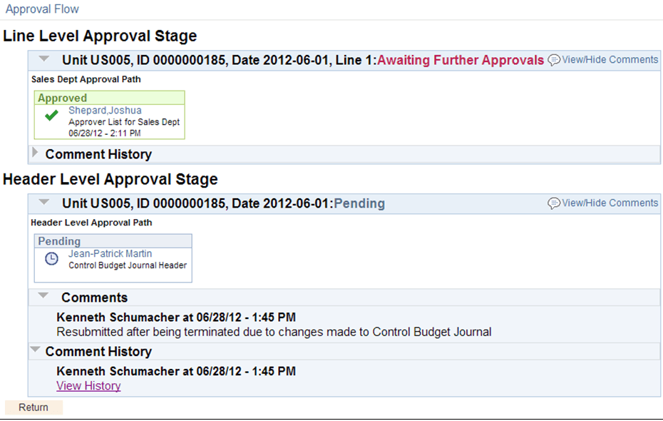Screen dimensions: 663x421
Task: Click the comment bubble icon on Header Level stage
Action: point(552,203)
